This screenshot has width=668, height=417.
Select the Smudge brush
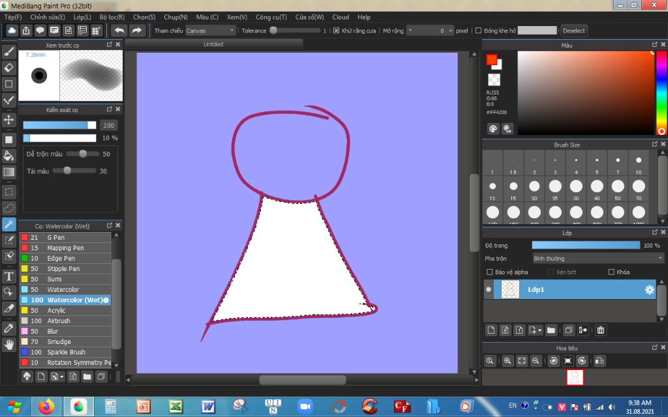[66, 341]
